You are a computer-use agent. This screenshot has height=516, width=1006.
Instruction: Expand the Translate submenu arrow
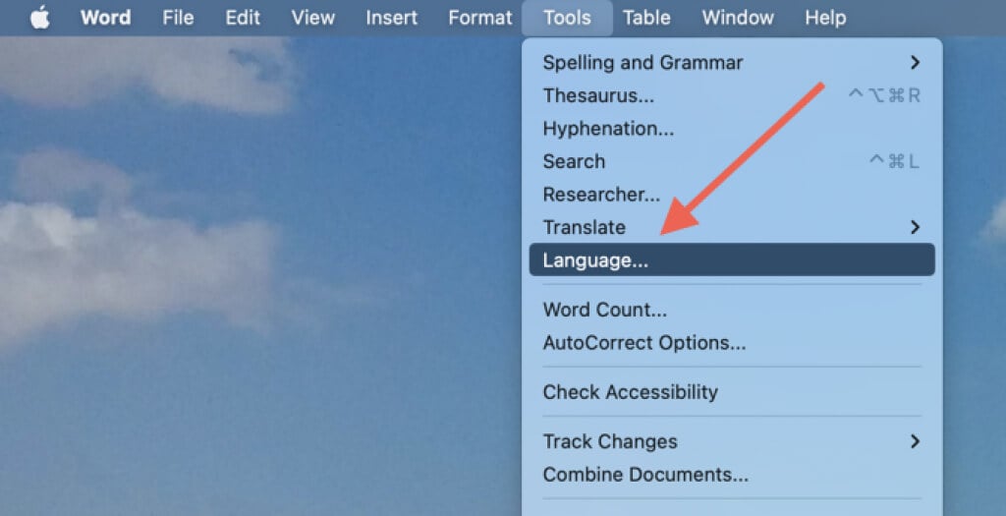pyautogui.click(x=915, y=227)
